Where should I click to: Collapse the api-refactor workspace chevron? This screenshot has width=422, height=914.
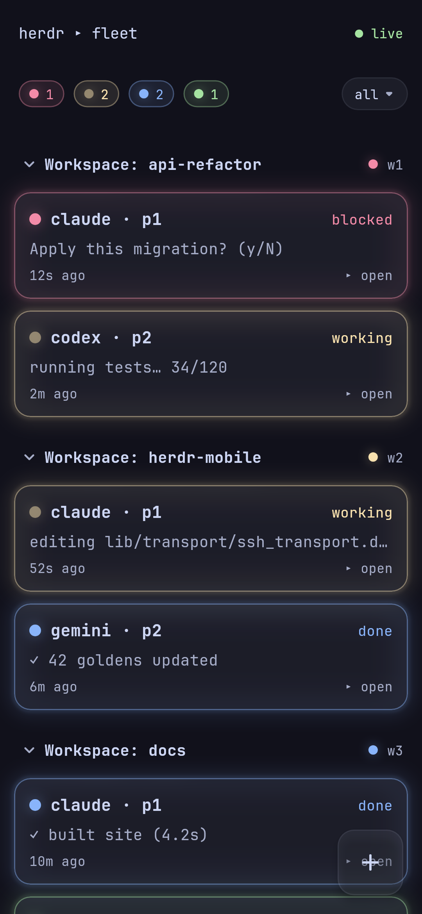29,164
